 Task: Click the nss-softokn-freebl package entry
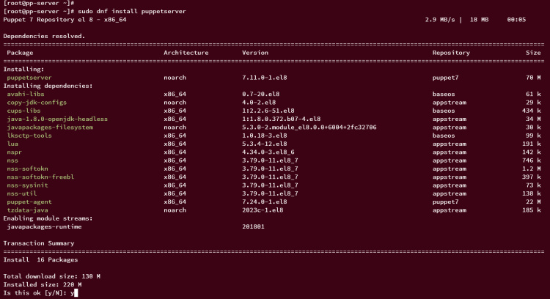point(38,176)
